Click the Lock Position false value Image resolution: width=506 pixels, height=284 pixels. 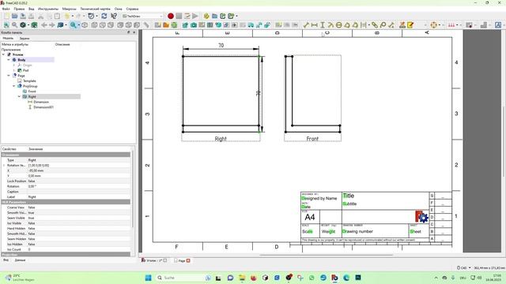(x=79, y=181)
